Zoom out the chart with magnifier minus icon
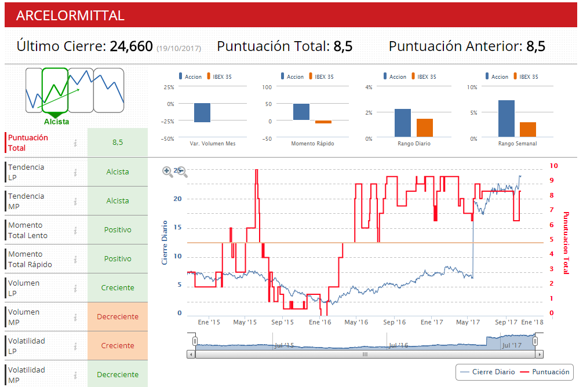 point(182,171)
